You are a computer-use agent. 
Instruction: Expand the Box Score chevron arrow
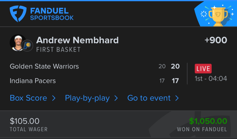(54, 98)
